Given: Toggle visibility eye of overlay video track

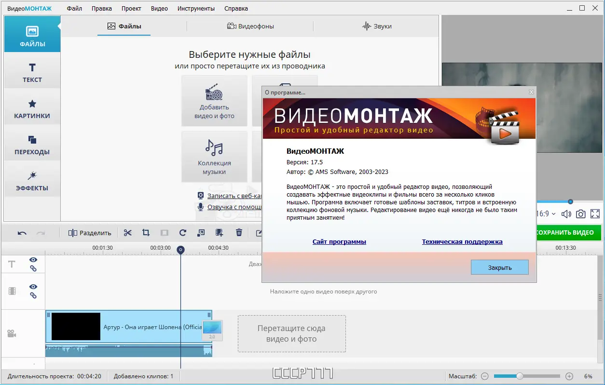Looking at the screenshot, I should pyautogui.click(x=33, y=287).
